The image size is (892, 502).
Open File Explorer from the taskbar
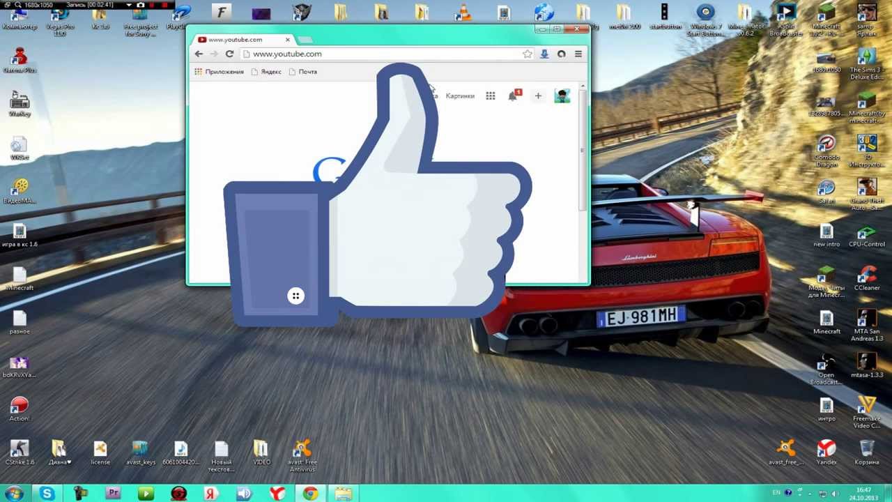pyautogui.click(x=343, y=494)
